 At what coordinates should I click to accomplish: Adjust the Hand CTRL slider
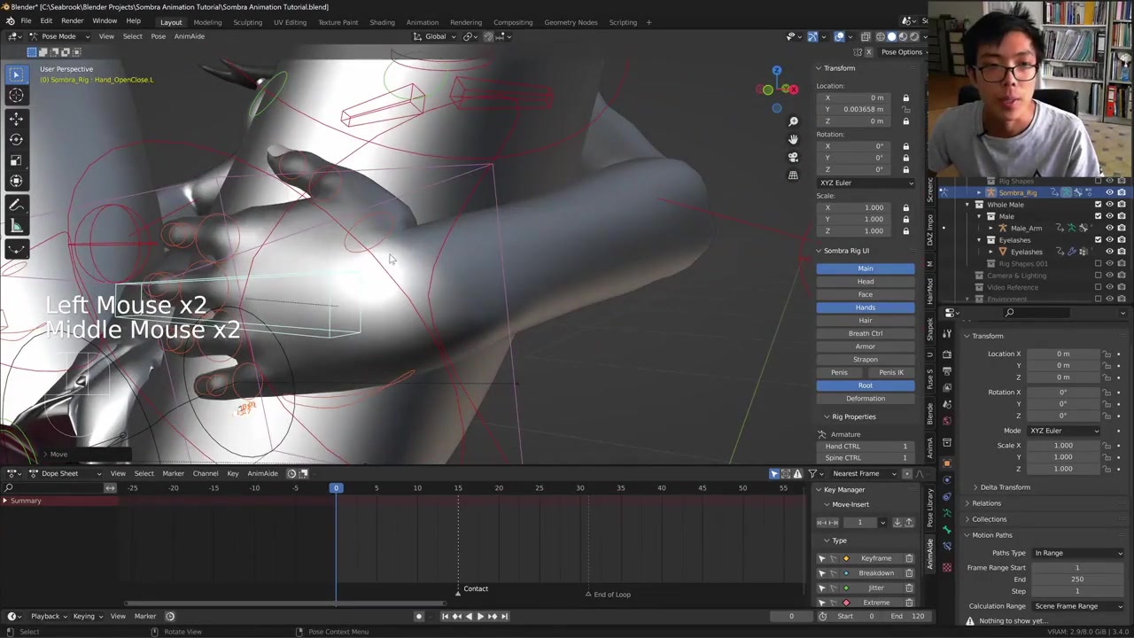[x=866, y=446]
